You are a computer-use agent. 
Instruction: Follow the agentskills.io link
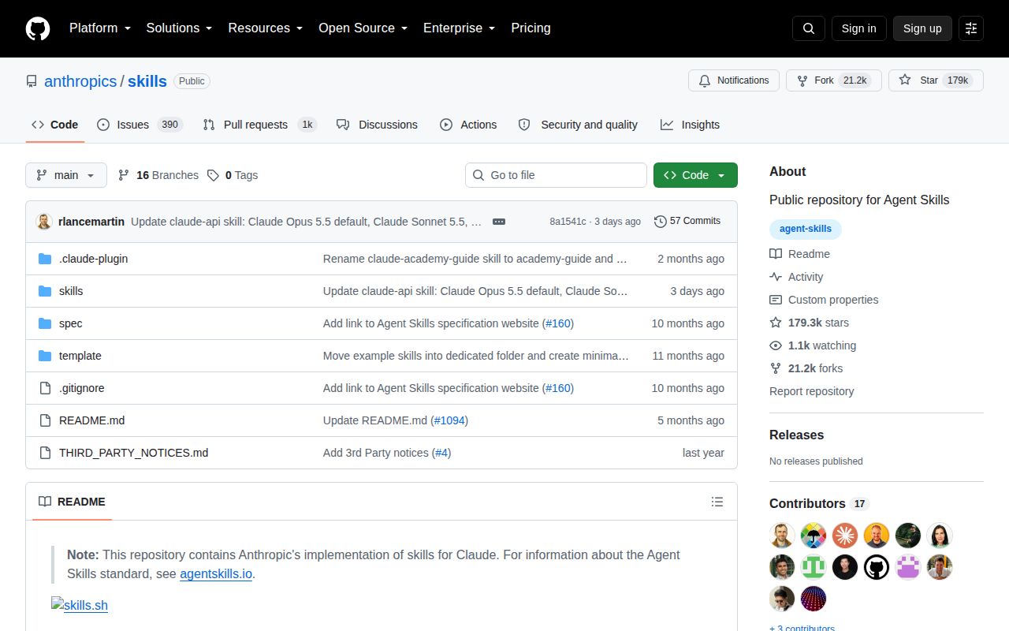[x=216, y=574]
